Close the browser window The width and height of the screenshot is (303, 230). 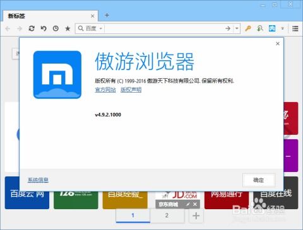pos(290,4)
